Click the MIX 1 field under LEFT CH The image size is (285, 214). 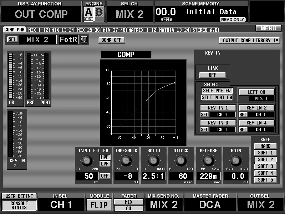(261, 98)
